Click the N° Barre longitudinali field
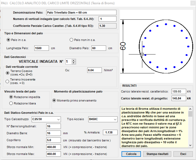Image resolution: width=196 pixels, height=160 pixels. pos(53,126)
